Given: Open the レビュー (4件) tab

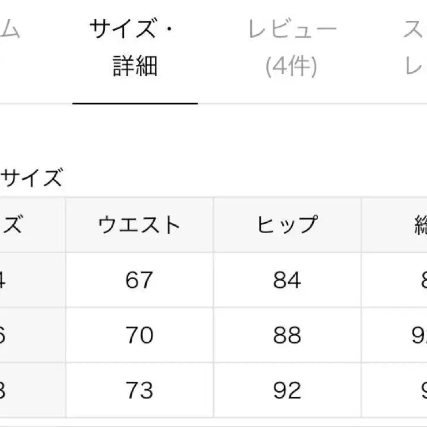Looking at the screenshot, I should click(292, 49).
